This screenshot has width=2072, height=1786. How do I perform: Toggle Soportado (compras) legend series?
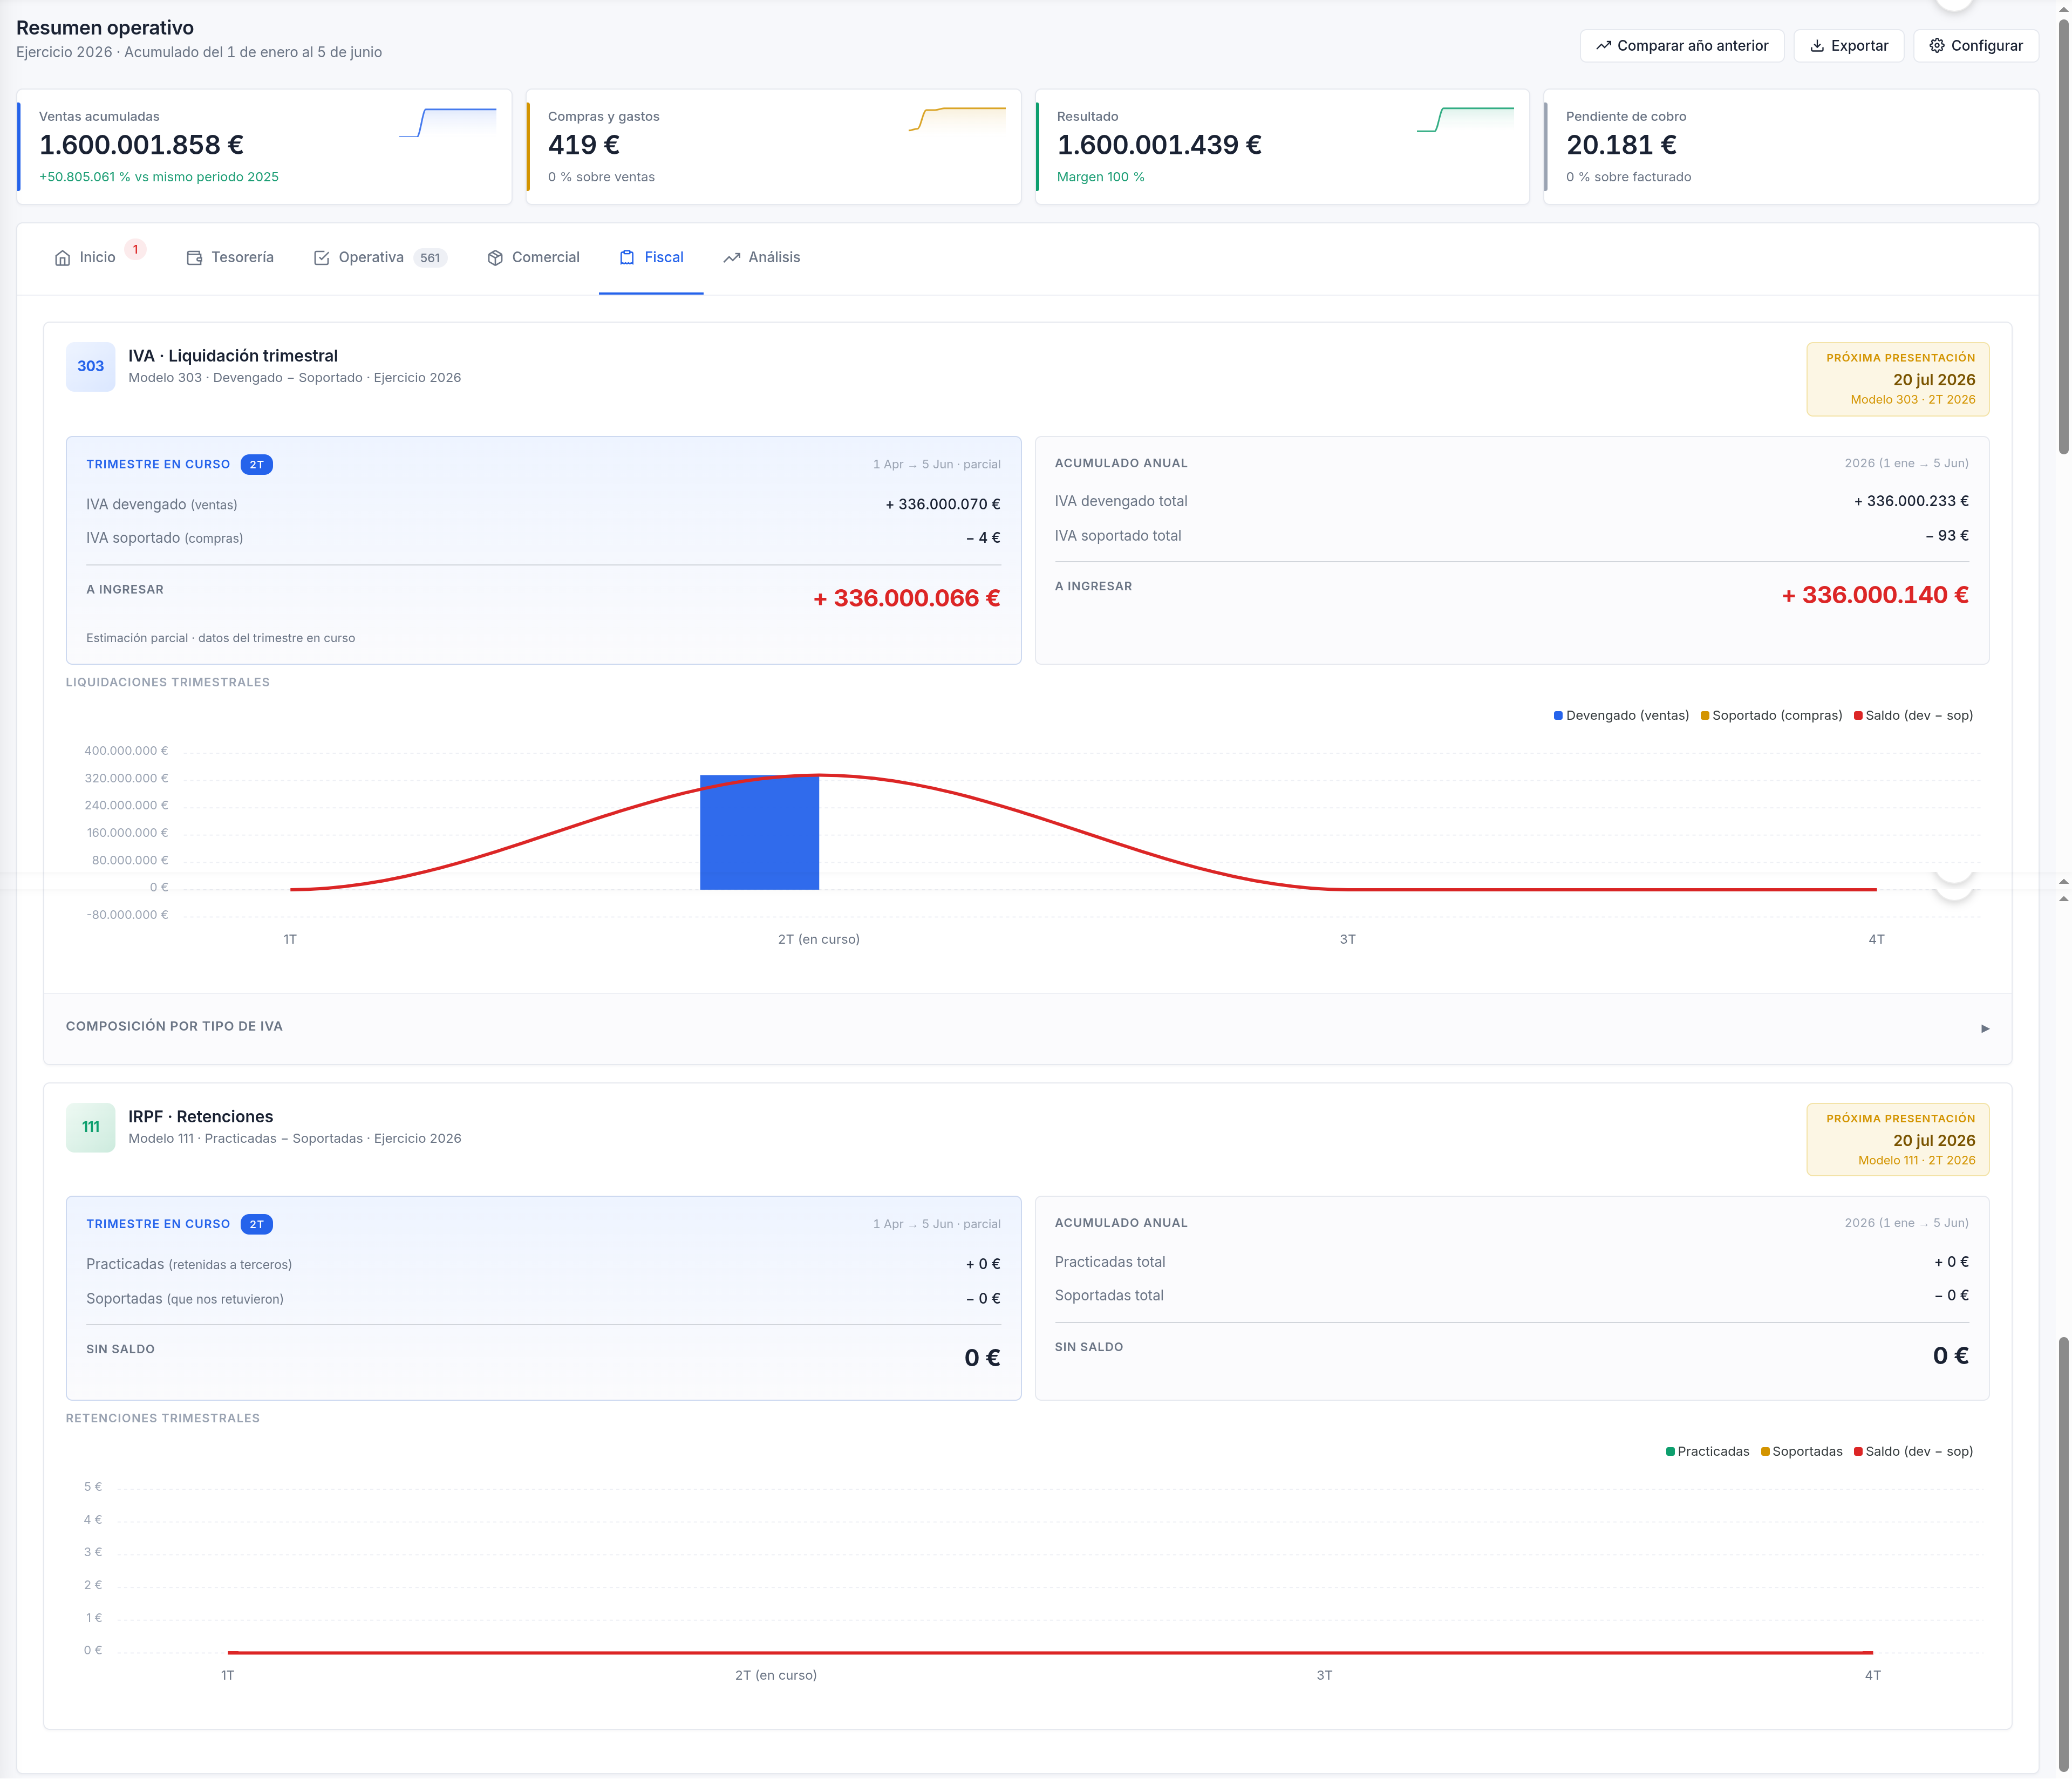point(1772,716)
